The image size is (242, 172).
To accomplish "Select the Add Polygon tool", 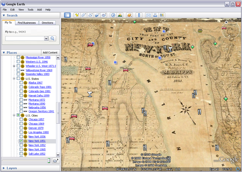I will point(84,15).
